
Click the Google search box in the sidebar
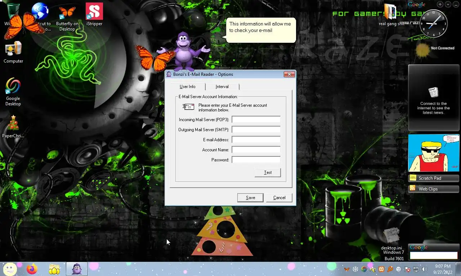434,256
